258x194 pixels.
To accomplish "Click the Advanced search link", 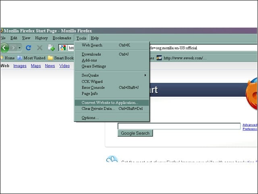I will click(250, 125).
